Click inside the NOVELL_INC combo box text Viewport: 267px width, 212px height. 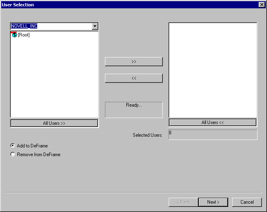(x=51, y=26)
